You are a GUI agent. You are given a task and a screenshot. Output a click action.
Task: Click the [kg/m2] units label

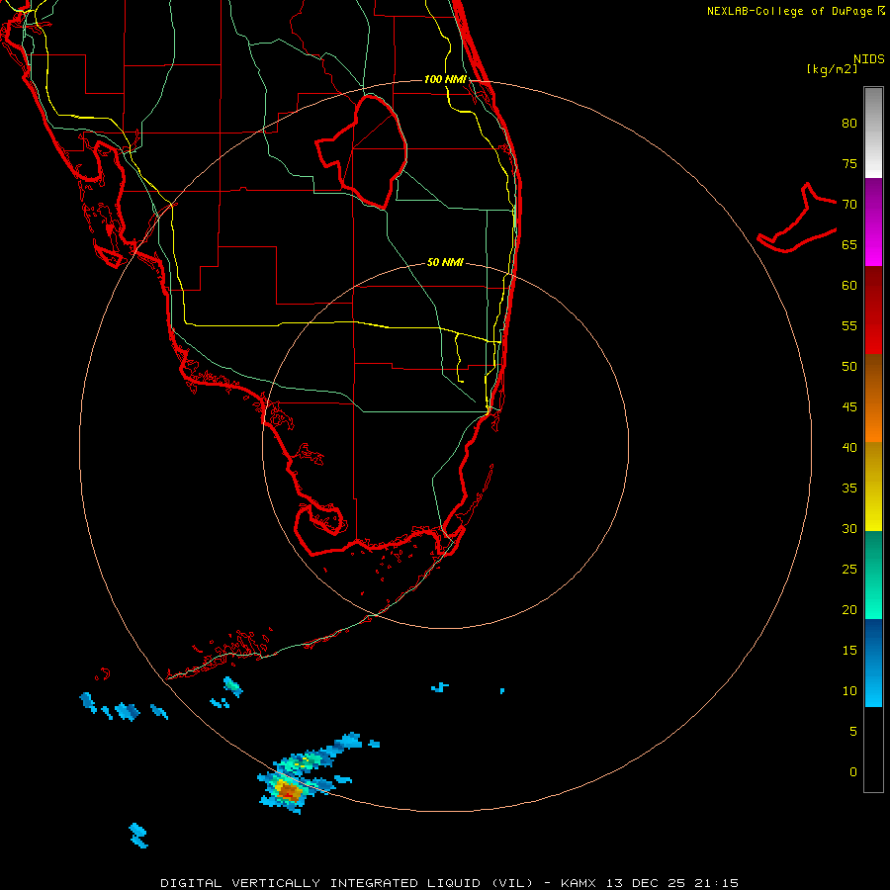pos(832,69)
